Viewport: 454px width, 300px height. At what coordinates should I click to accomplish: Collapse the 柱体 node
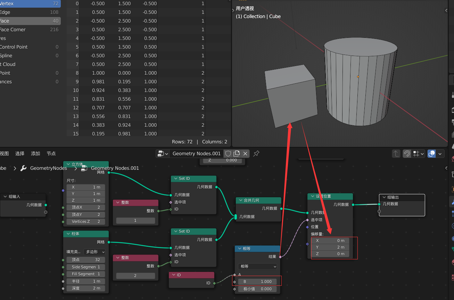pyautogui.click(x=68, y=234)
